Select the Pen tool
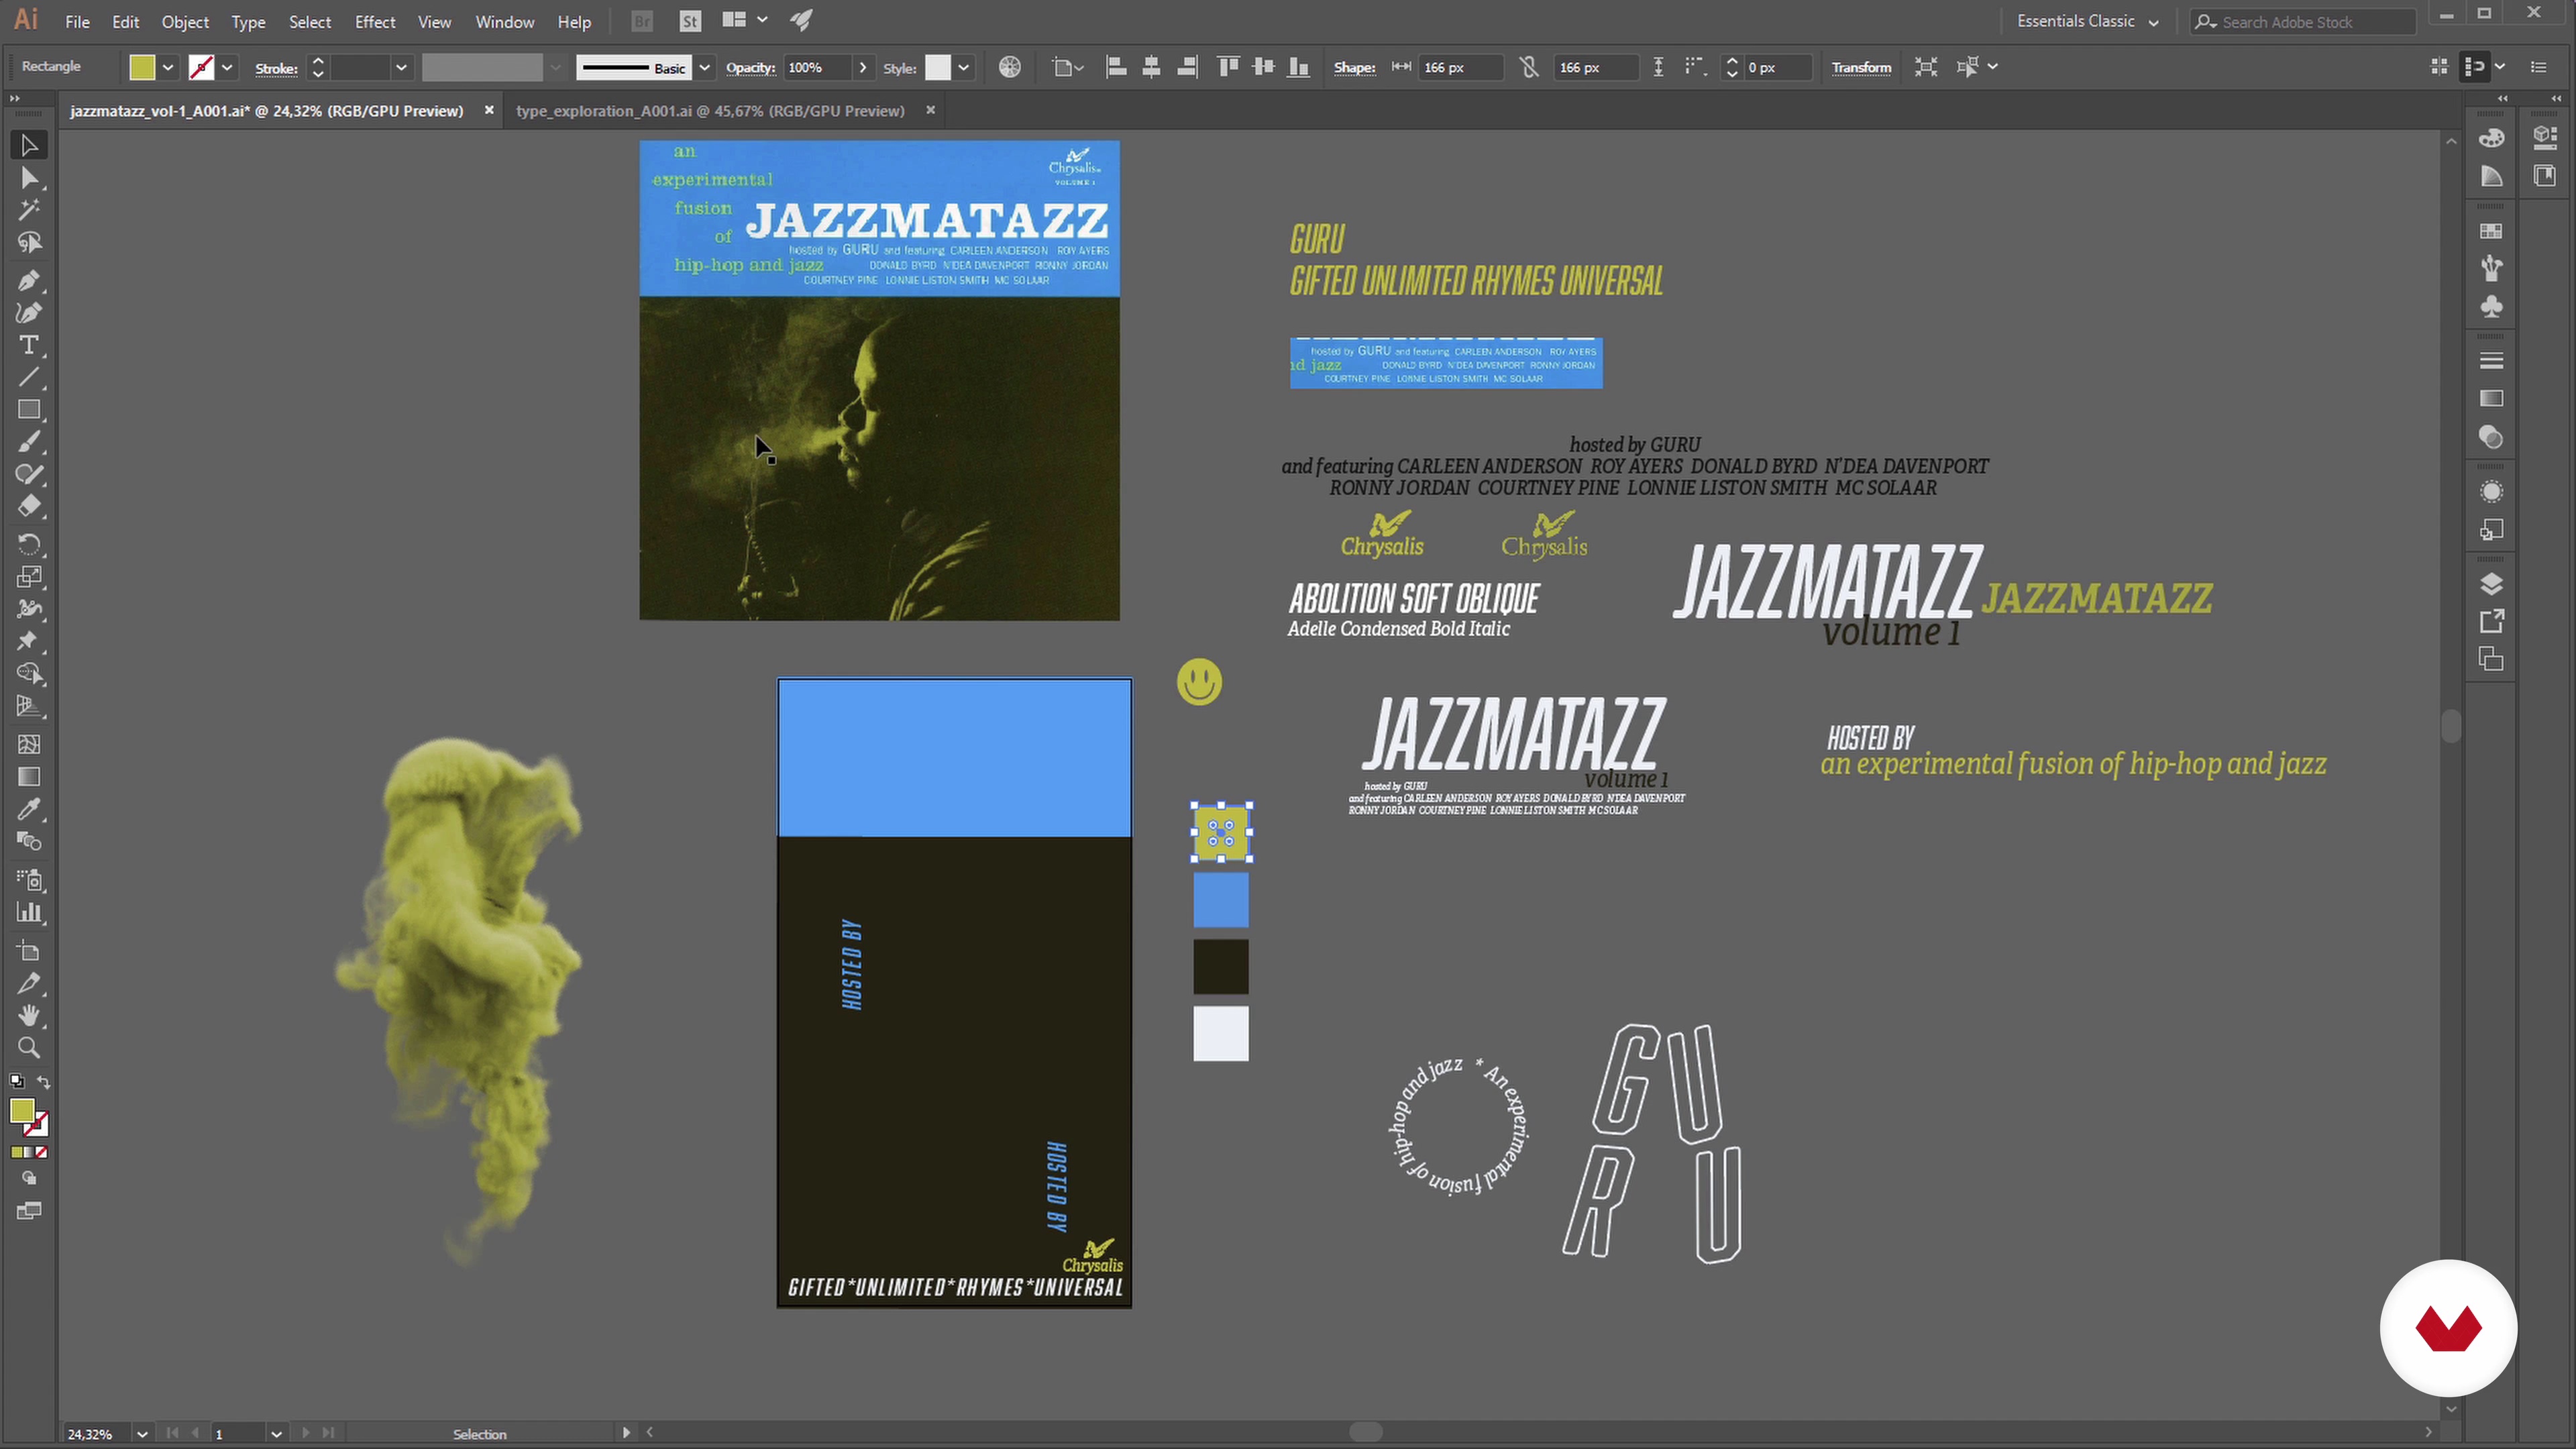2576x1449 pixels. point(29,281)
